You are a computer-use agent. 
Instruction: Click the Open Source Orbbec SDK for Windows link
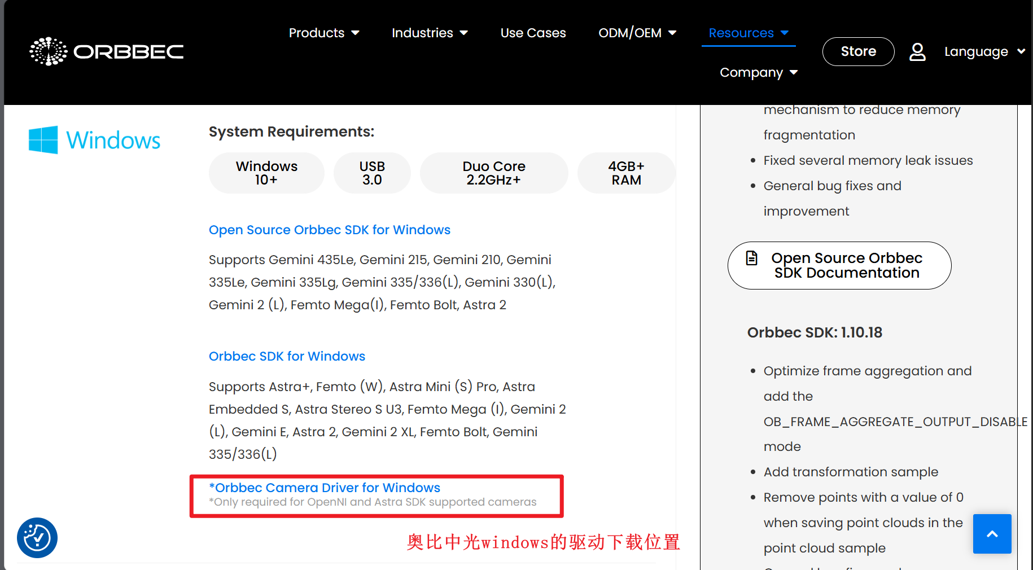tap(330, 230)
